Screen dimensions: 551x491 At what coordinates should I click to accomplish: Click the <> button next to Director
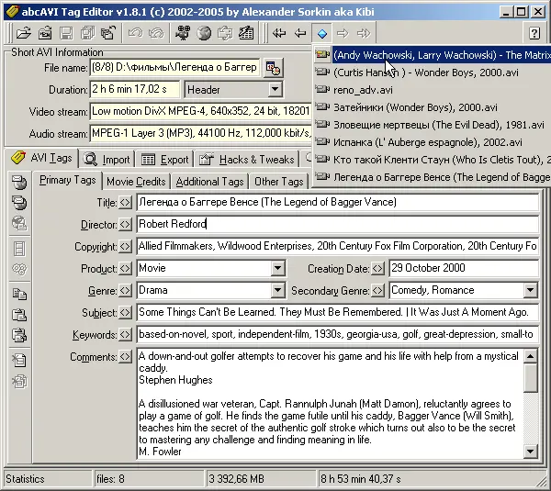point(126,225)
